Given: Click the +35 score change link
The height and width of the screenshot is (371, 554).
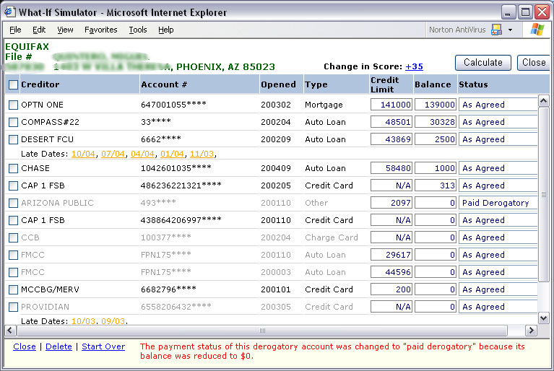Looking at the screenshot, I should (x=414, y=66).
